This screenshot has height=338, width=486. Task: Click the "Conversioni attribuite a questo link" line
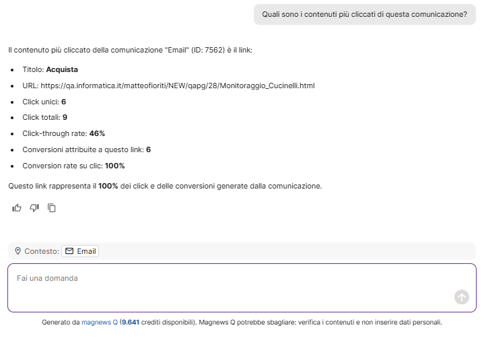pos(86,149)
